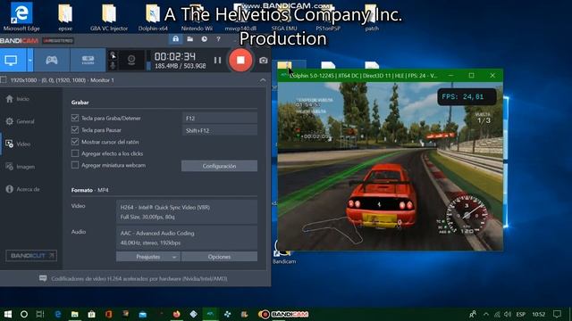
Task: Uncheck Mostrar cursor del ratón
Action: (x=75, y=142)
